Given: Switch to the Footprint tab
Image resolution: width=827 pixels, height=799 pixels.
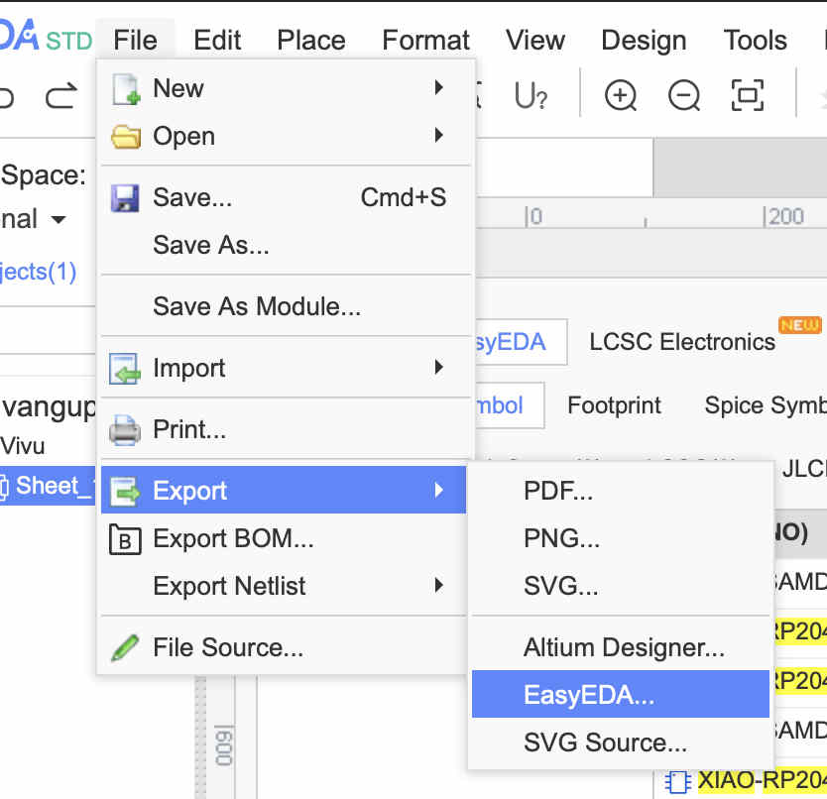Looking at the screenshot, I should [614, 405].
